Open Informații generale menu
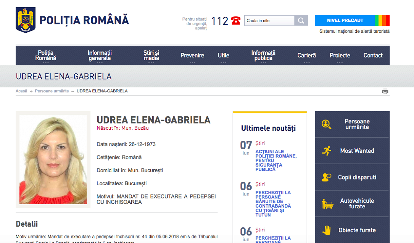 coord(100,56)
